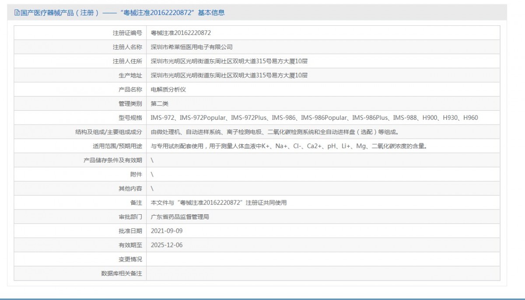525x300 pixels.
Task: Click the 变更情况 label
Action: 130,259
